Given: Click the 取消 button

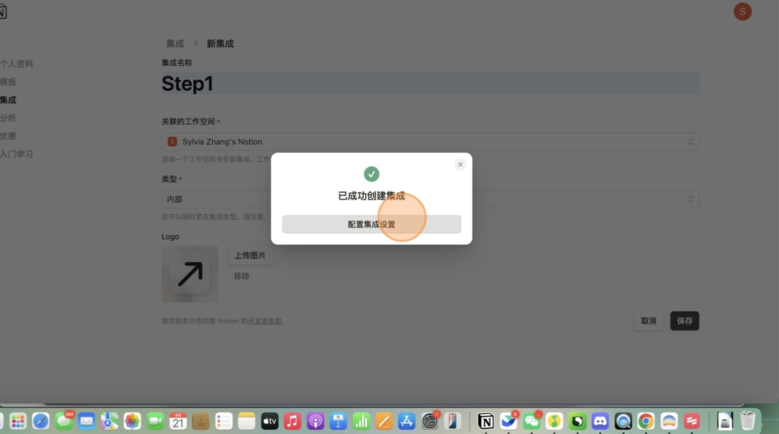Looking at the screenshot, I should pyautogui.click(x=648, y=321).
